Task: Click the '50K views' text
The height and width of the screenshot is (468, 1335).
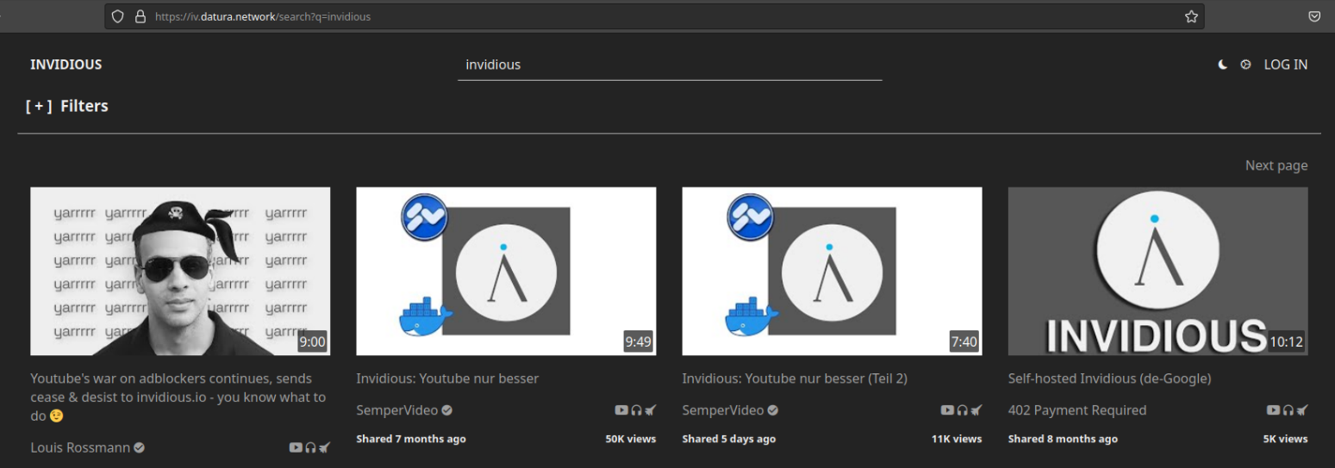Action: (x=631, y=439)
